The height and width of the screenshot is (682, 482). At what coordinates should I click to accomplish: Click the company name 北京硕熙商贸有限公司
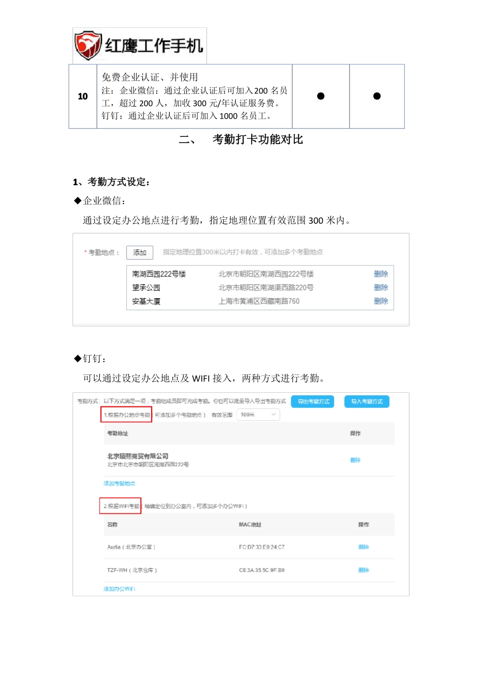point(137,456)
